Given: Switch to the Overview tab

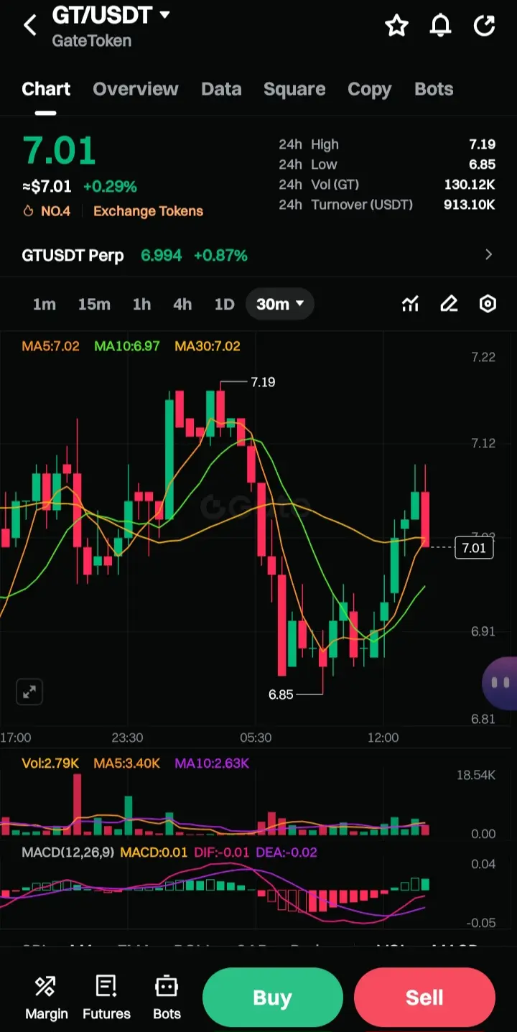Looking at the screenshot, I should coord(135,89).
